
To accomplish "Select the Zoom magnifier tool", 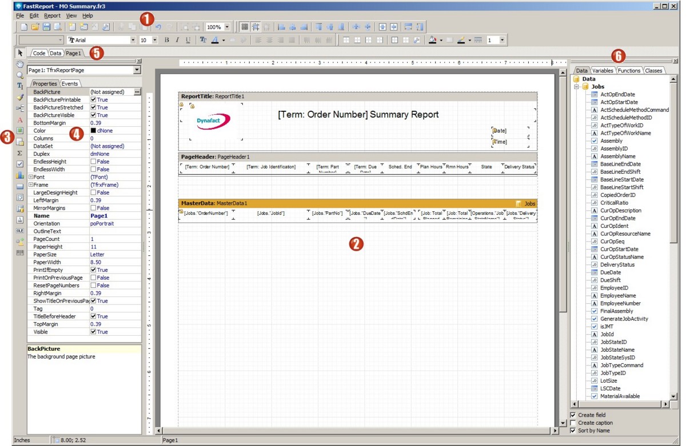I will pyautogui.click(x=20, y=75).
